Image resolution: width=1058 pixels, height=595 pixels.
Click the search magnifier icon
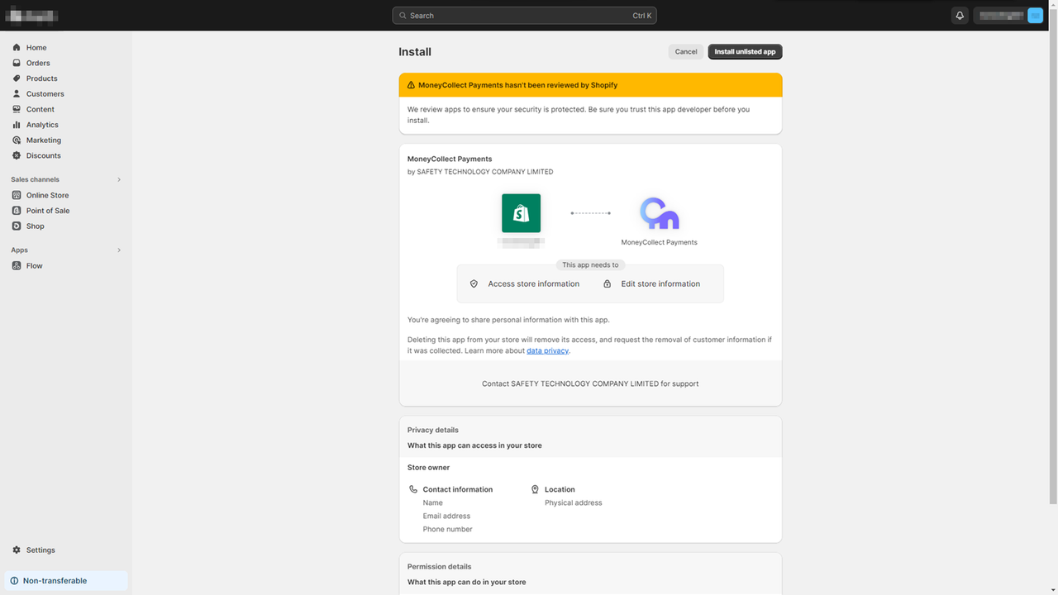tap(403, 16)
